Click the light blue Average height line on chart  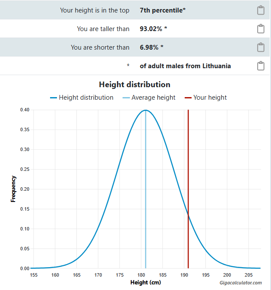[x=145, y=189]
